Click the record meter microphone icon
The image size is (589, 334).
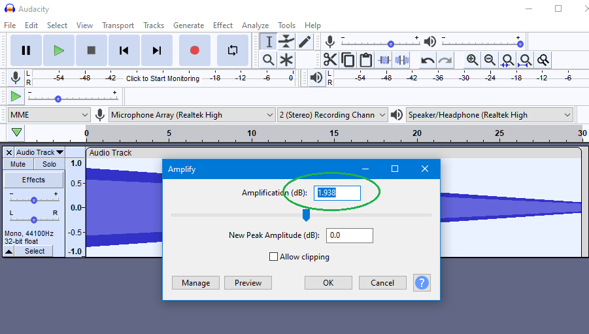[x=16, y=78]
